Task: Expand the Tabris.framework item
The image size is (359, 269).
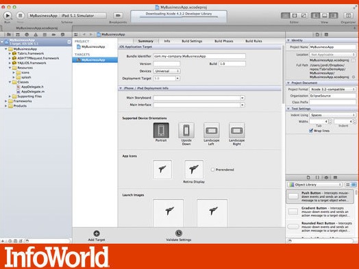Action: point(10,53)
